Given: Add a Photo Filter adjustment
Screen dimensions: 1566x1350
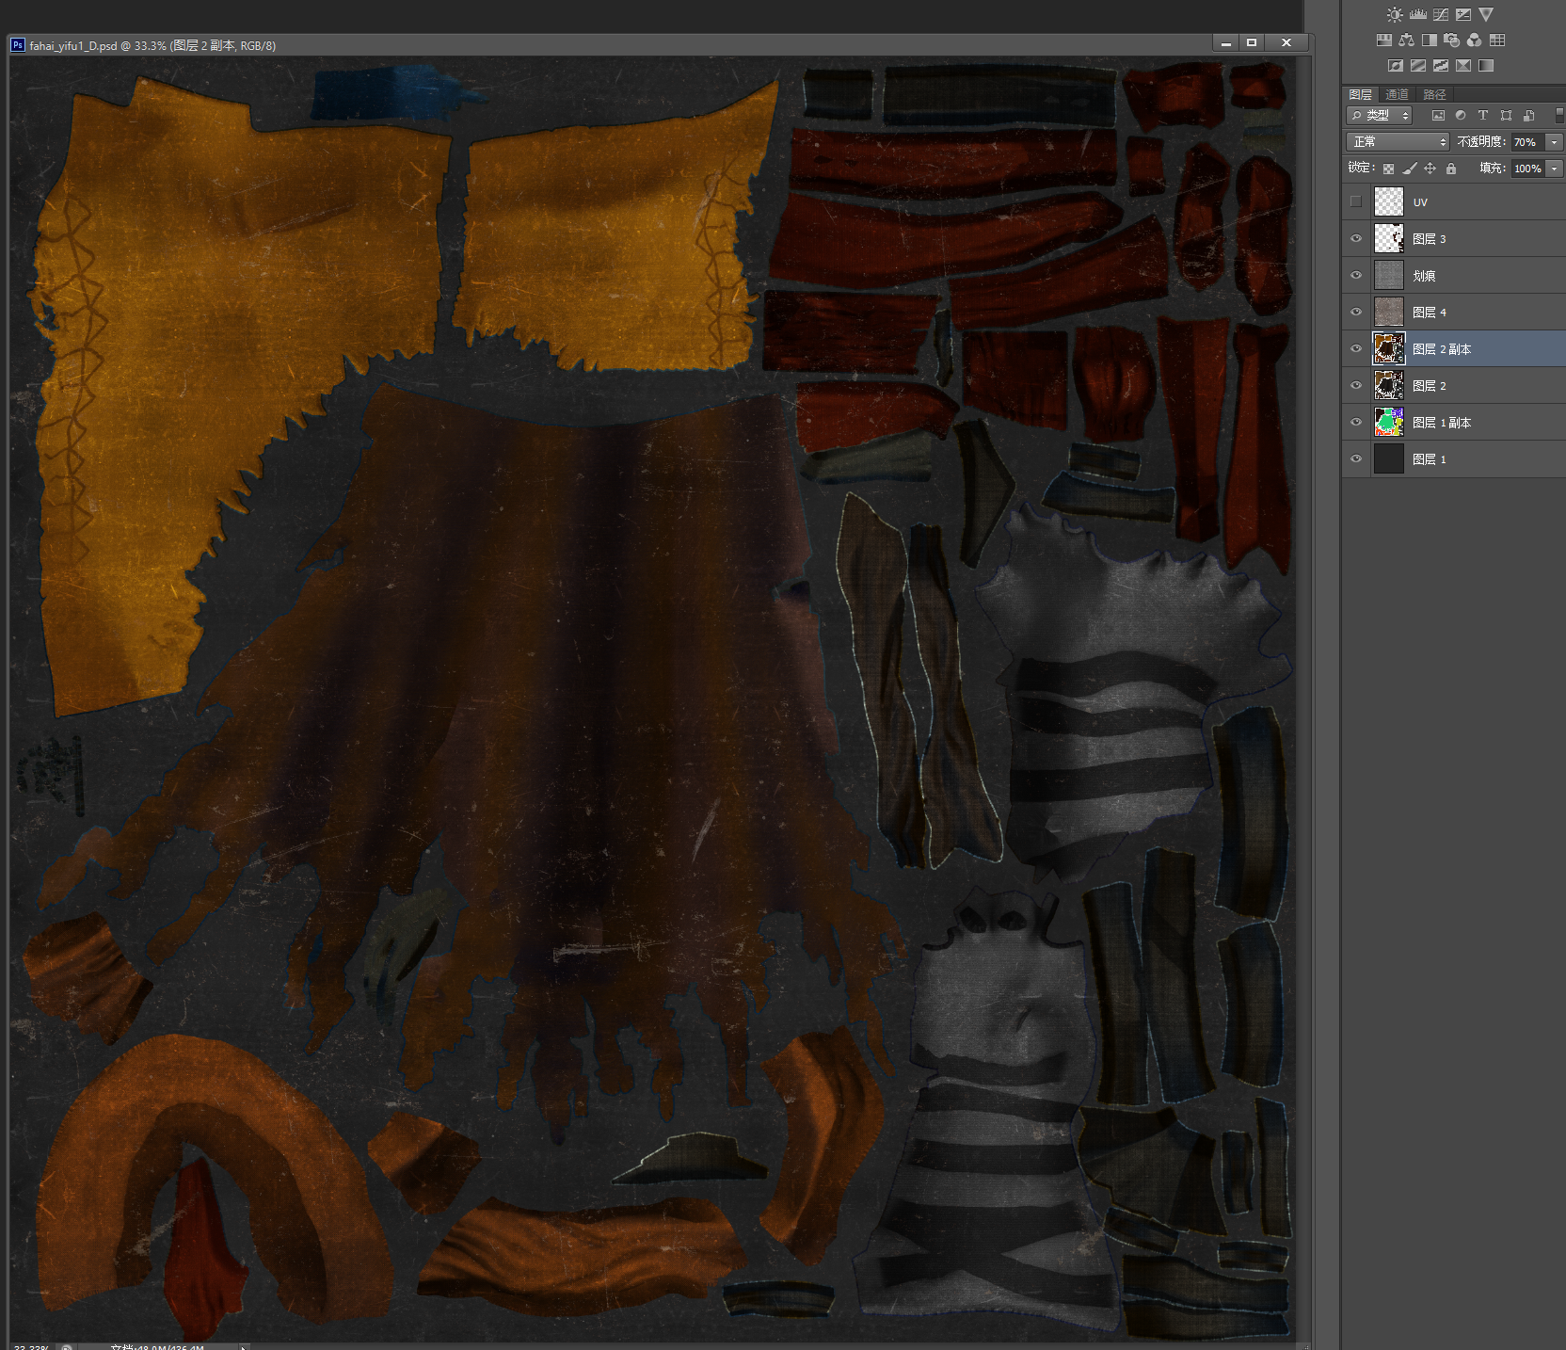Looking at the screenshot, I should click(x=1451, y=40).
